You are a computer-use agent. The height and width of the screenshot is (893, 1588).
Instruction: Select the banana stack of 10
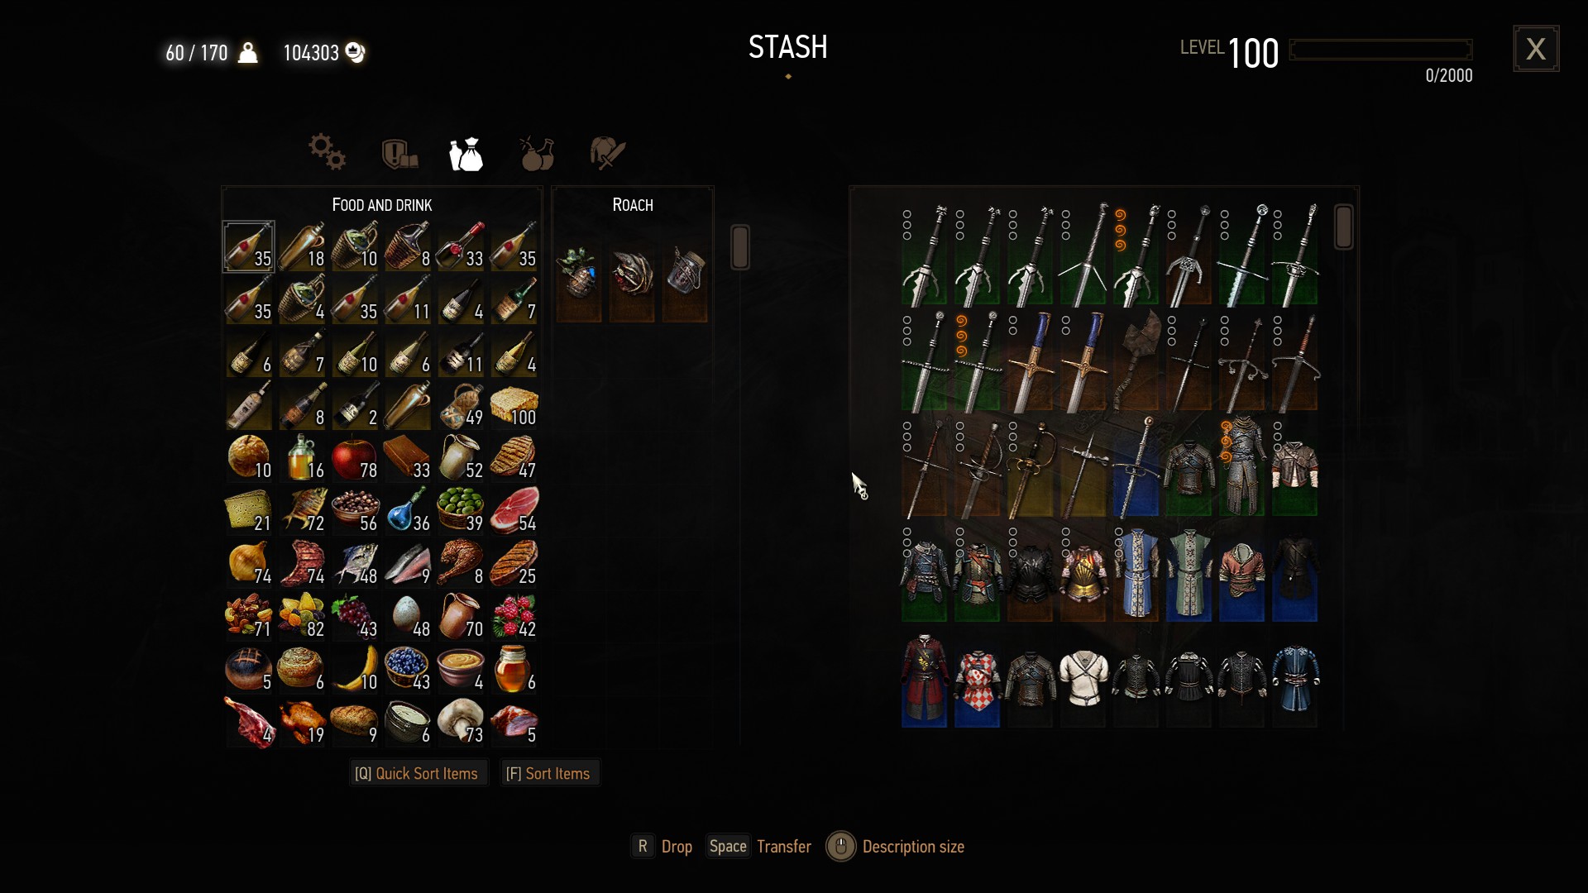[355, 669]
